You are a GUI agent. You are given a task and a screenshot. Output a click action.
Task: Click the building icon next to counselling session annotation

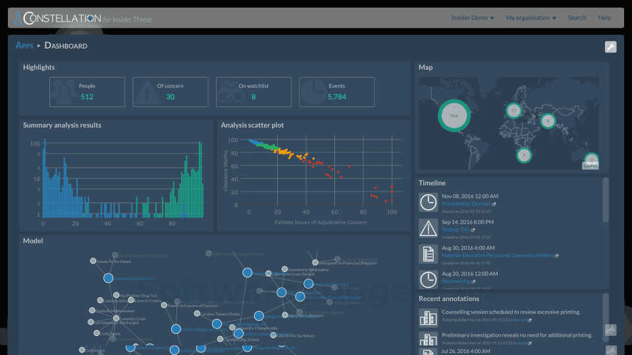[x=428, y=318]
